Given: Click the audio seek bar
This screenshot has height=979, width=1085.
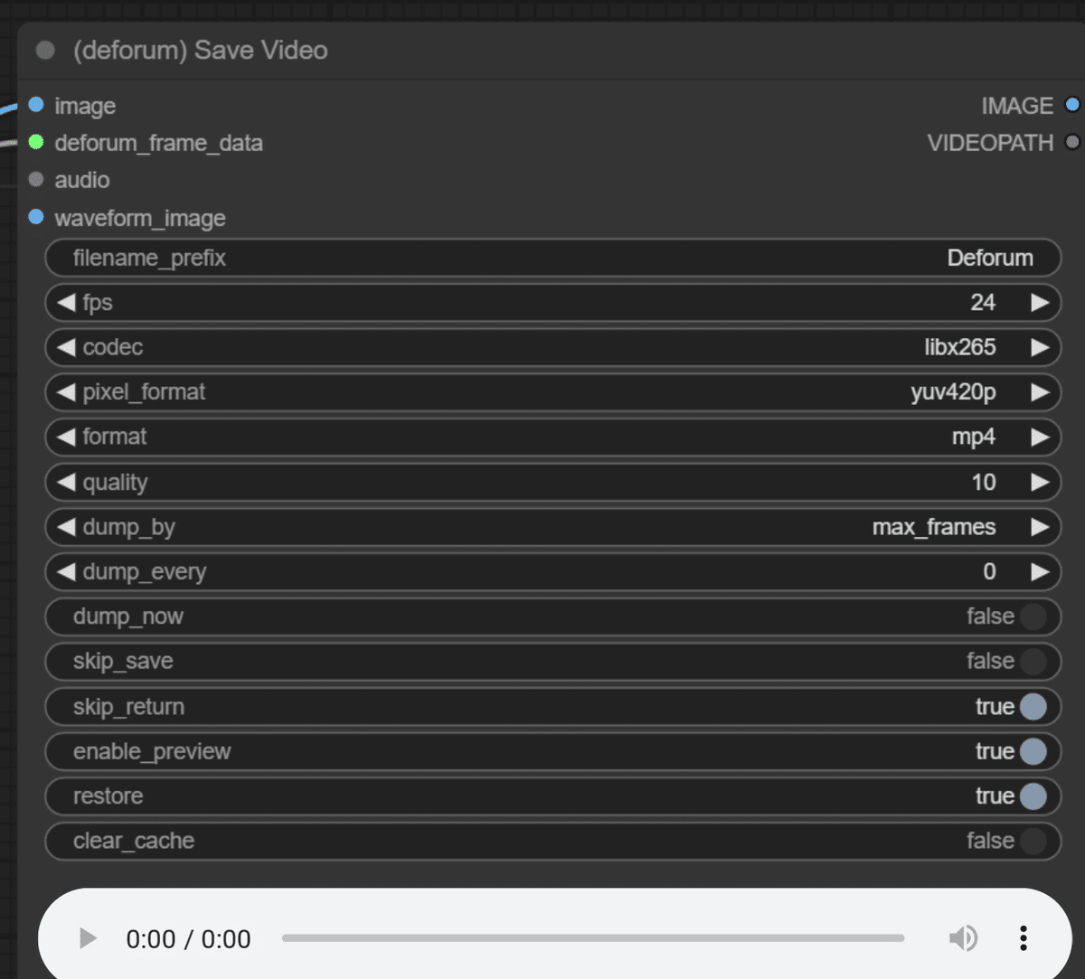Looking at the screenshot, I should pyautogui.click(x=592, y=938).
